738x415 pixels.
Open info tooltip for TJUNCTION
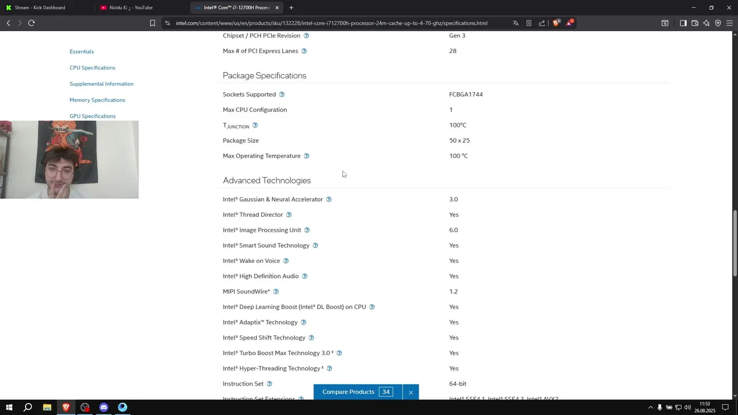tap(255, 125)
